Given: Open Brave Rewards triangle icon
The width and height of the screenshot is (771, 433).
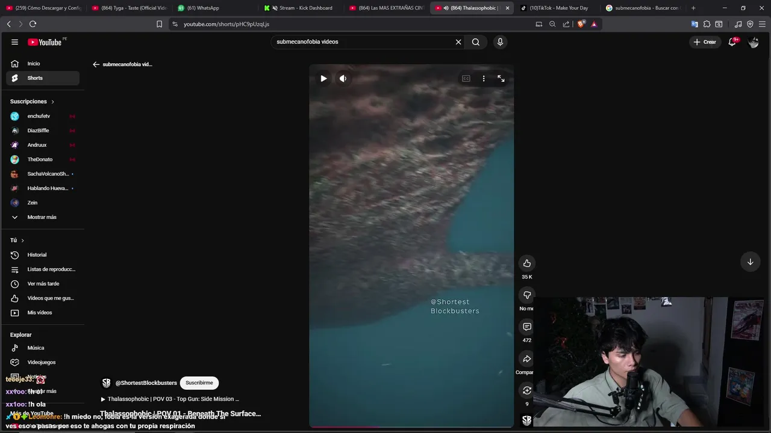Looking at the screenshot, I should point(594,24).
